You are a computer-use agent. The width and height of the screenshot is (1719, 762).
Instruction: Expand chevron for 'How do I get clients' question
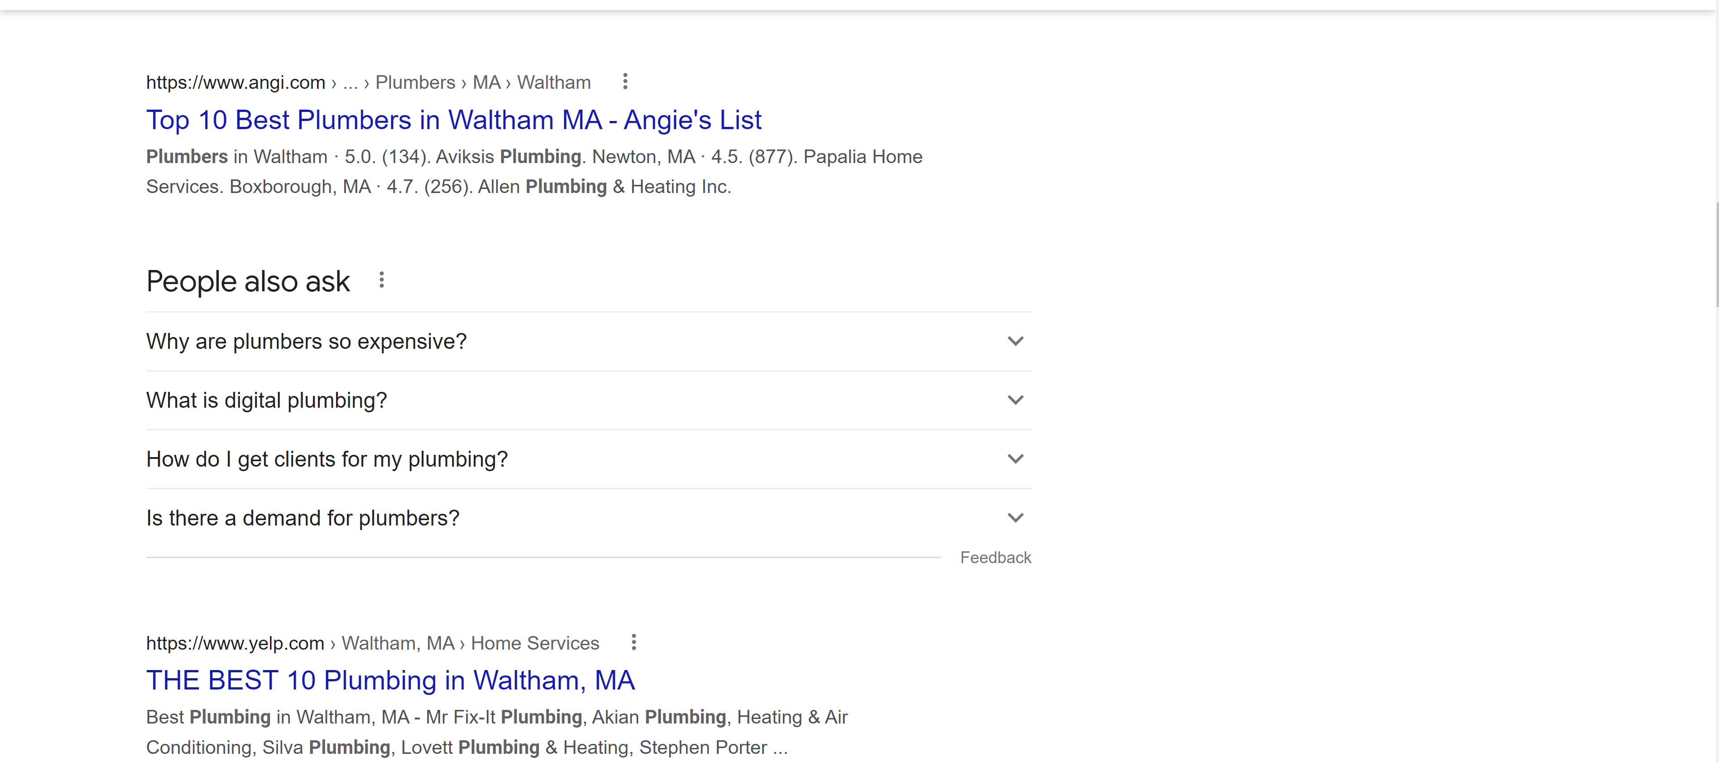click(1015, 459)
